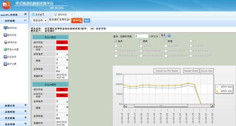This screenshot has width=236, height=126.
Task: Enable the 频率 checkbox
Action: [x=141, y=41]
